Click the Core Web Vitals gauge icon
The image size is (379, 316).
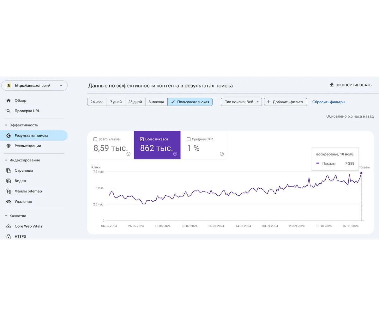(9, 226)
